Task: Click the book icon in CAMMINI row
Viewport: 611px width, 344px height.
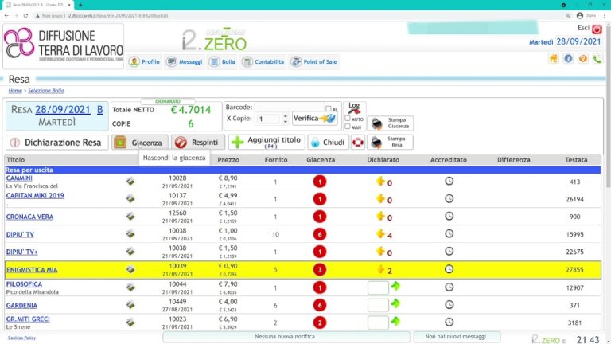Action: coord(130,181)
